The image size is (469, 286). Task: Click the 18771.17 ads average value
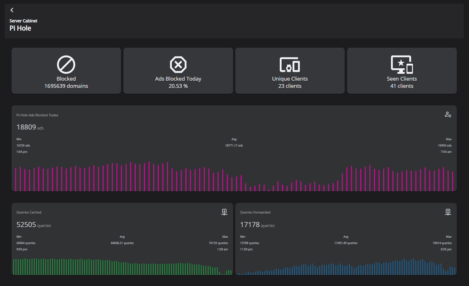coord(234,146)
